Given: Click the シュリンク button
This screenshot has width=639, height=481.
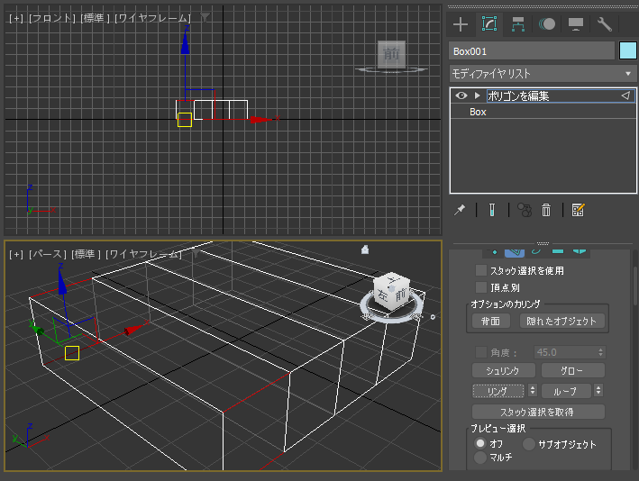Looking at the screenshot, I should pos(503,370).
